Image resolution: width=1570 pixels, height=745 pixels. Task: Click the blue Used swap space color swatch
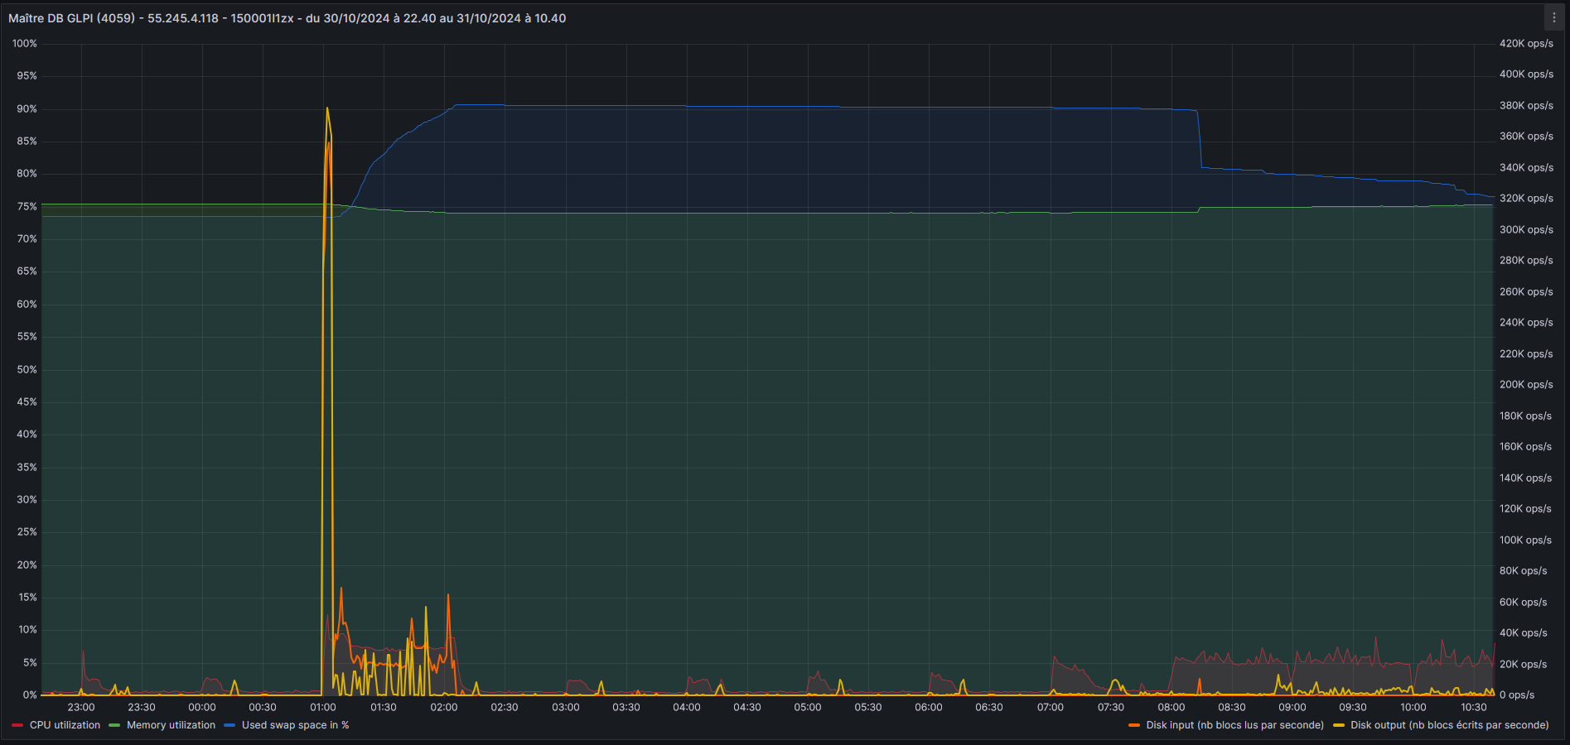coord(229,725)
